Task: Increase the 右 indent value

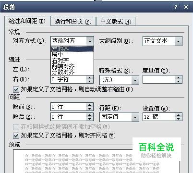Action: [x=90, y=77]
